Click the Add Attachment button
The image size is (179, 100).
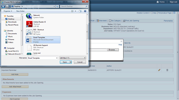(x=15, y=87)
